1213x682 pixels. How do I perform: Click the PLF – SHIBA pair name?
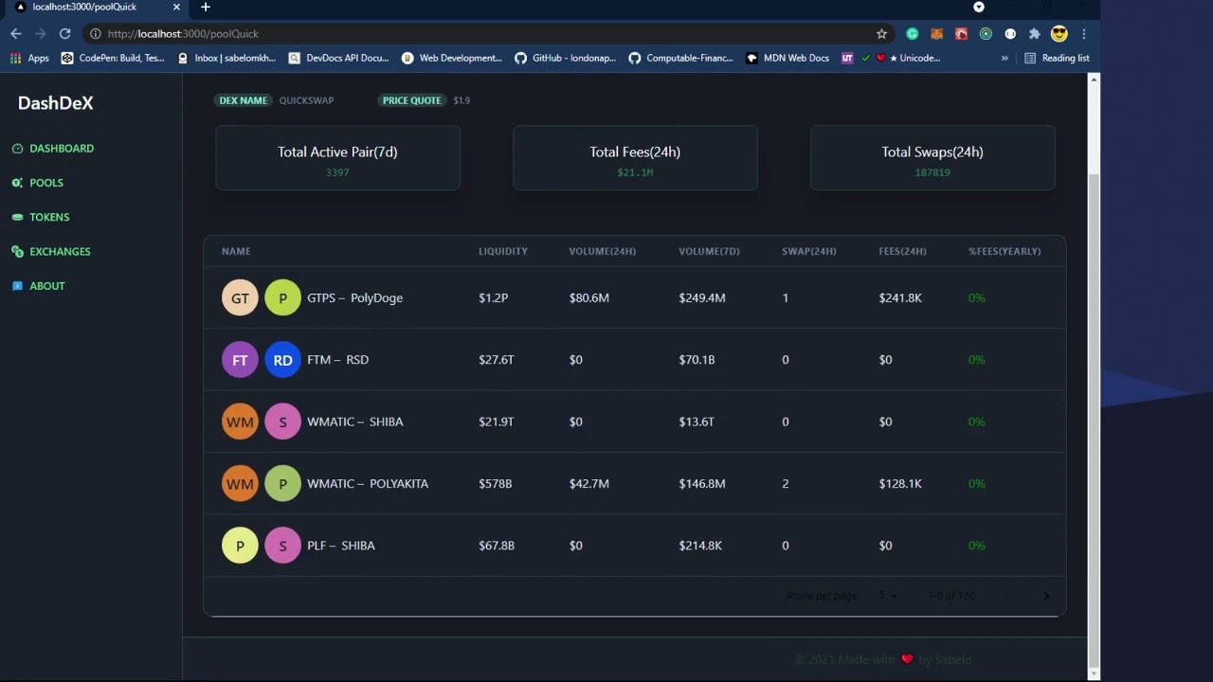(x=341, y=546)
